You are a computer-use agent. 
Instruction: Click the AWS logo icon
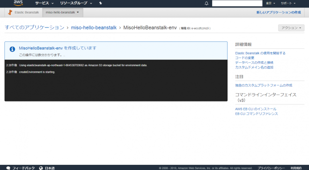[x=18, y=3]
